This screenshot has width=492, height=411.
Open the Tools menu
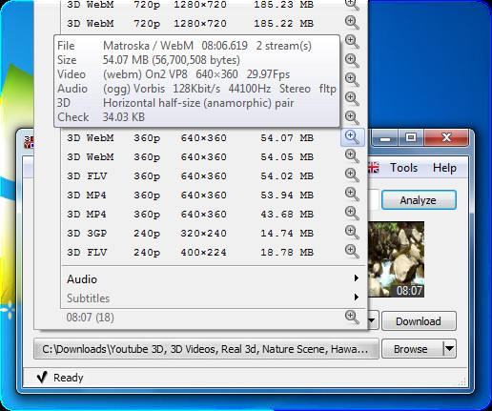[403, 168]
